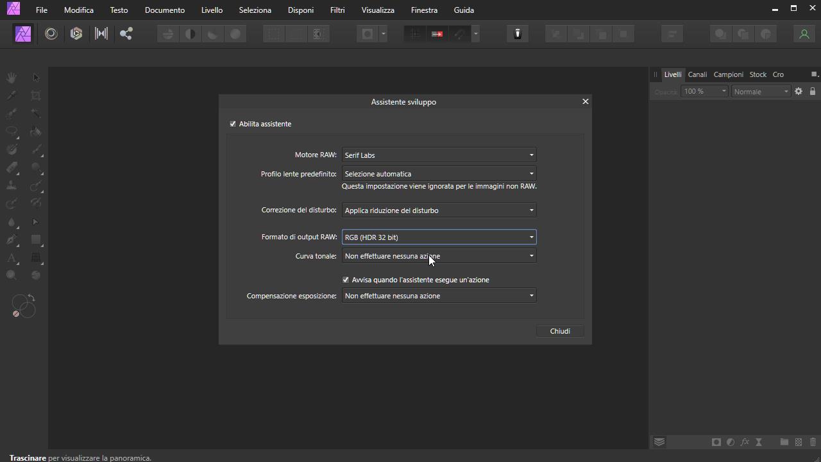
Task: Open the Livello menu
Action: [212, 10]
